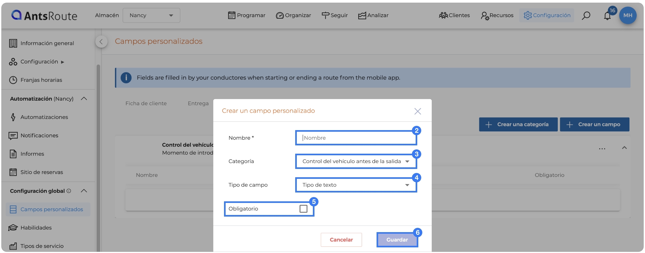The height and width of the screenshot is (253, 645).
Task: Open the MH user avatar menu
Action: tap(628, 15)
